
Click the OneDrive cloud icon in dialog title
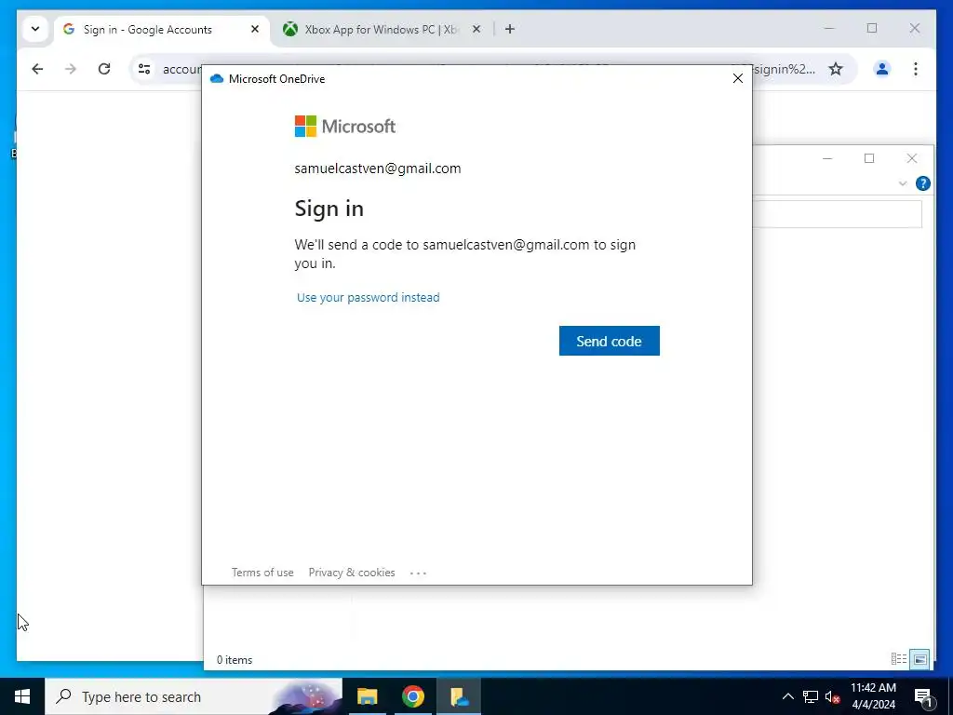217,79
